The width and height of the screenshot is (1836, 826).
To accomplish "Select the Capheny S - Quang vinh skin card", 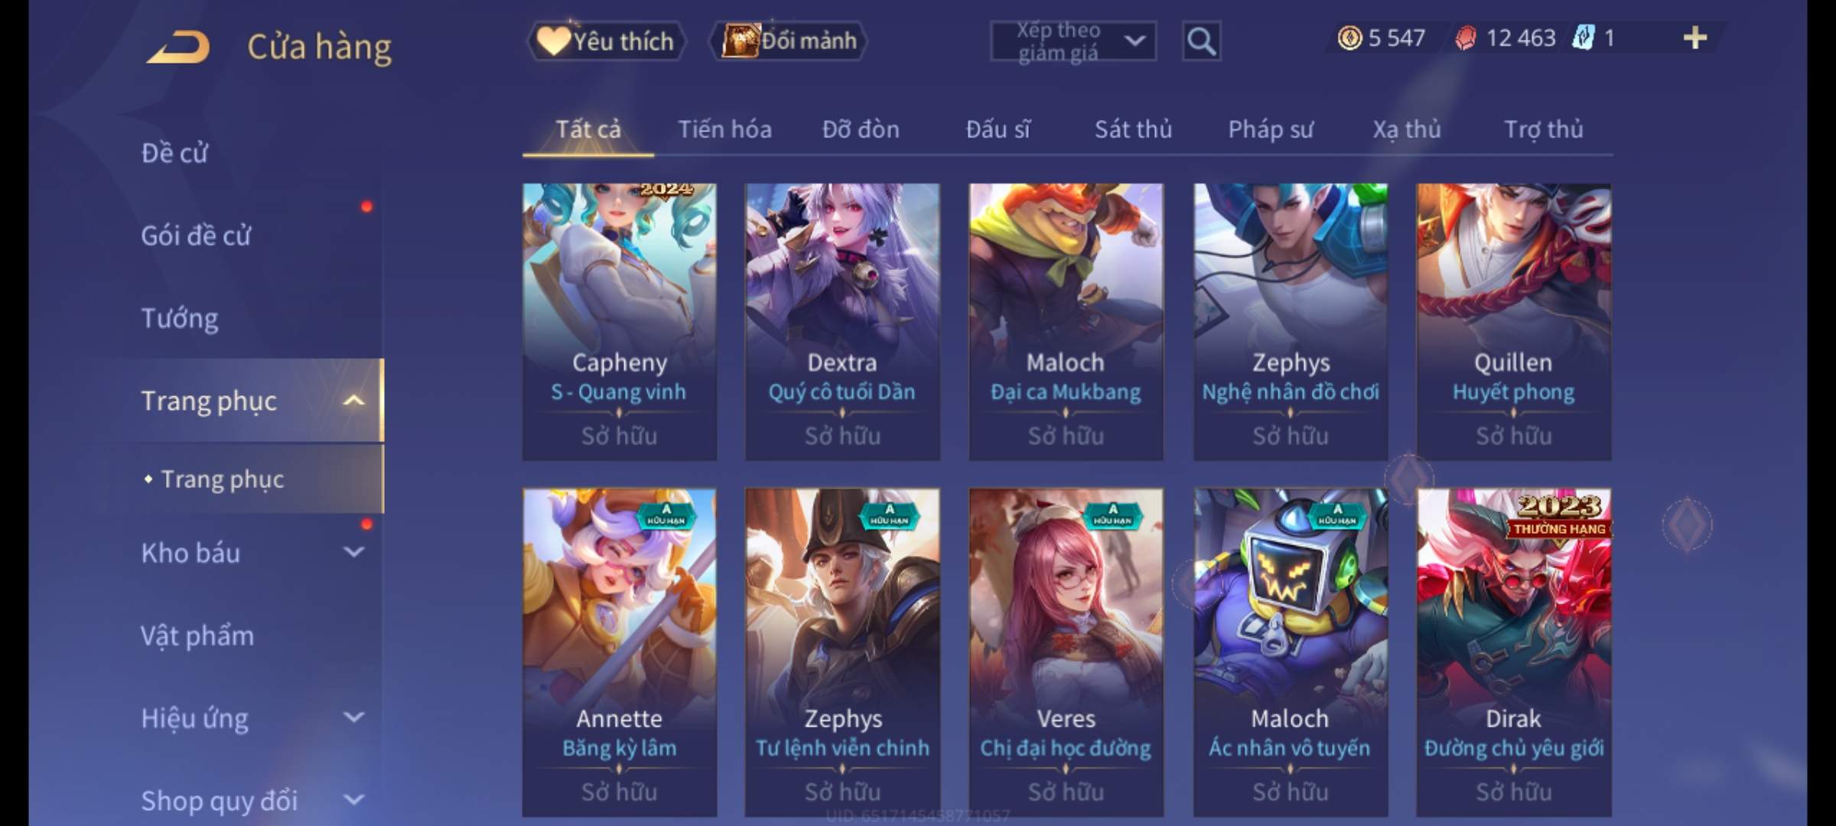I will (620, 322).
